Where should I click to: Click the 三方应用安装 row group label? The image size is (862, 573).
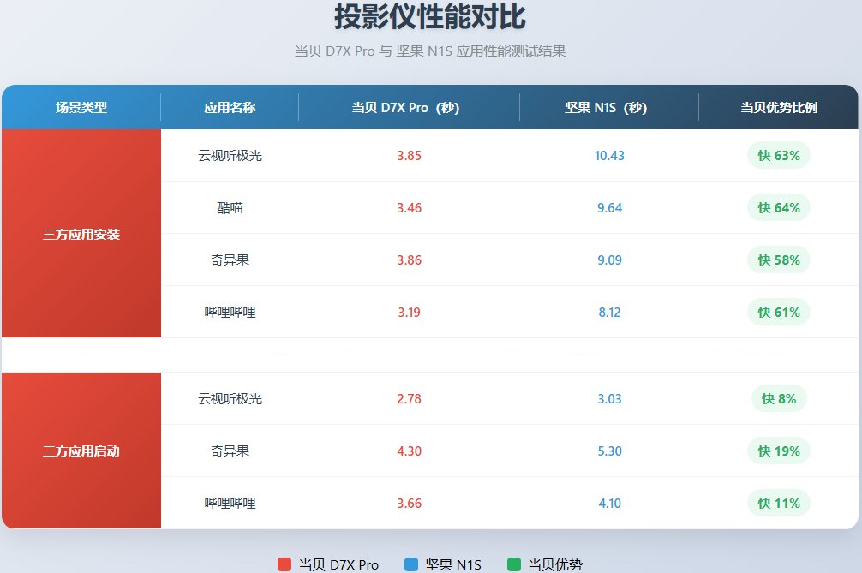pos(81,234)
